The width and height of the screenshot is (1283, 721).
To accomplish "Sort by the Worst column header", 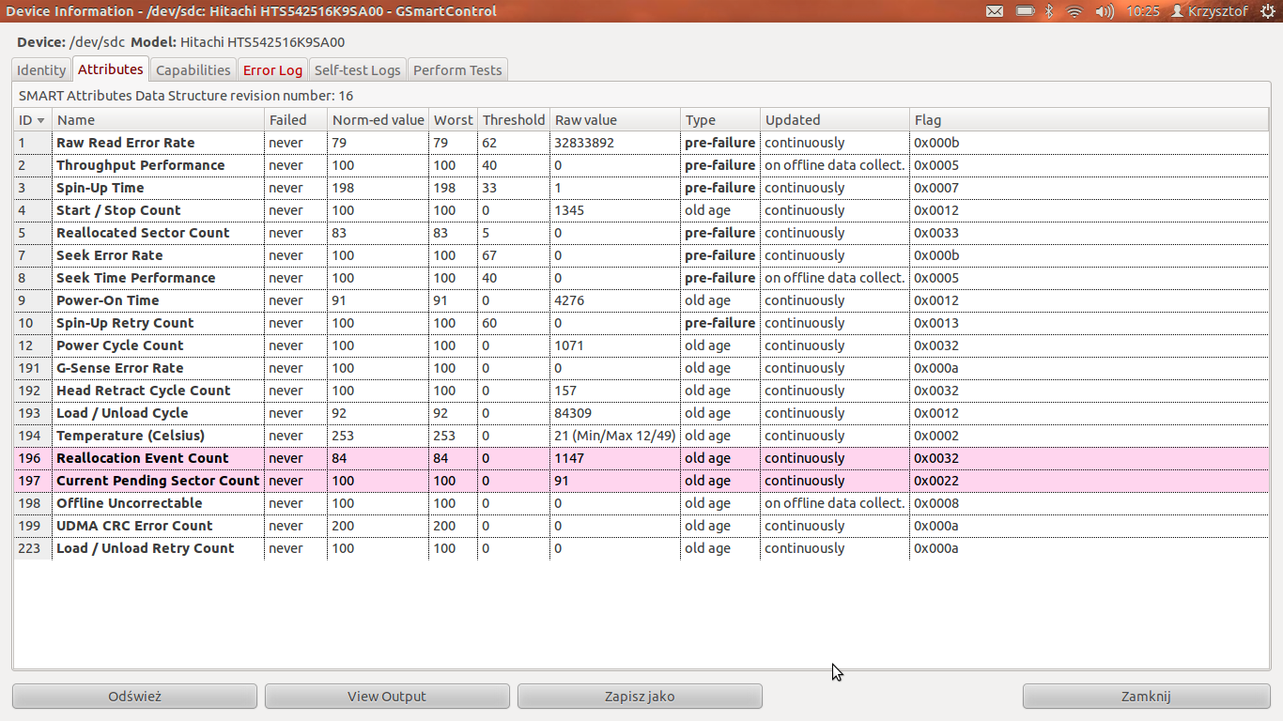I will pos(454,120).
